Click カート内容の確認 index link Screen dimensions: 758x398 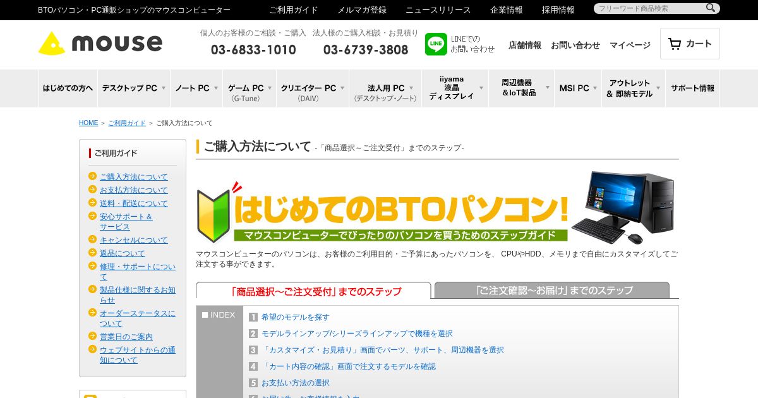[x=349, y=366]
